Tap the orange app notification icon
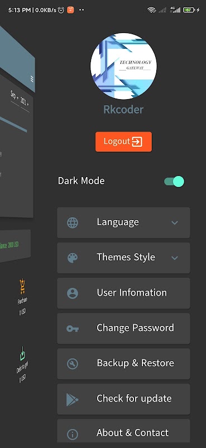This screenshot has width=206, height=448. (70, 10)
